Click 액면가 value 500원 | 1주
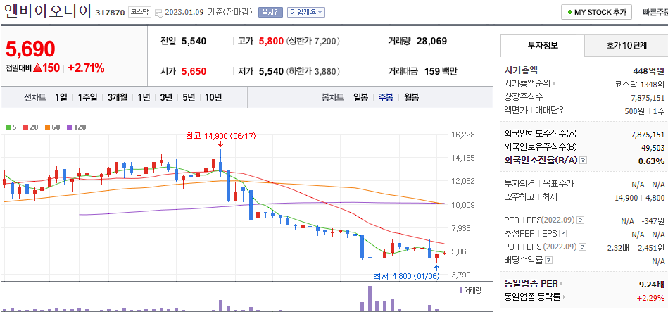The width and height of the screenshot is (668, 312). point(645,111)
